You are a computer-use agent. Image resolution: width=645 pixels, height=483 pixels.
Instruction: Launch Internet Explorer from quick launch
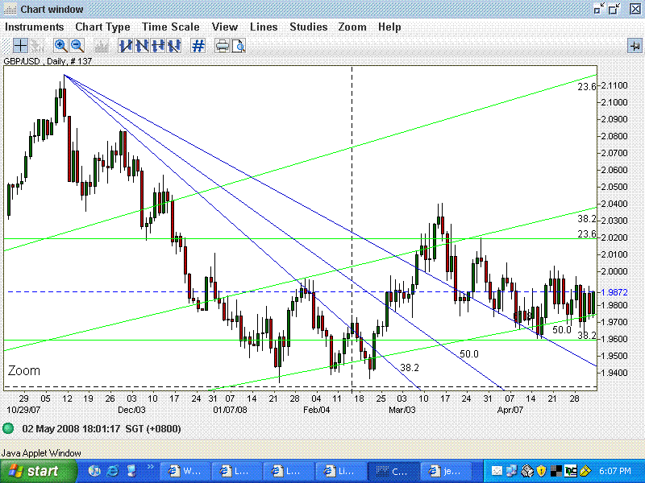[113, 471]
